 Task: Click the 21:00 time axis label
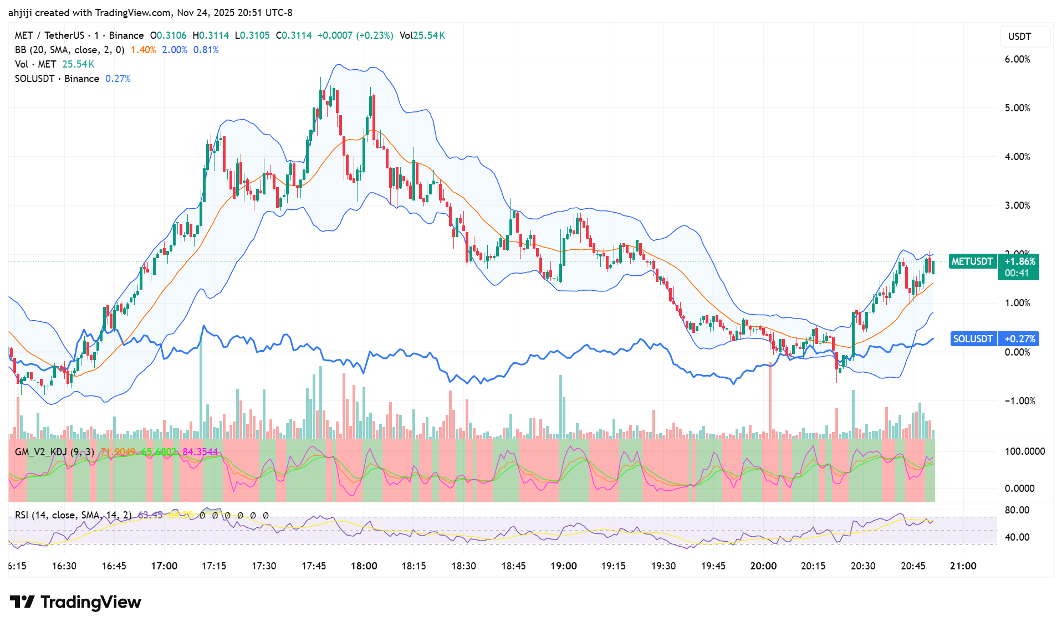963,566
